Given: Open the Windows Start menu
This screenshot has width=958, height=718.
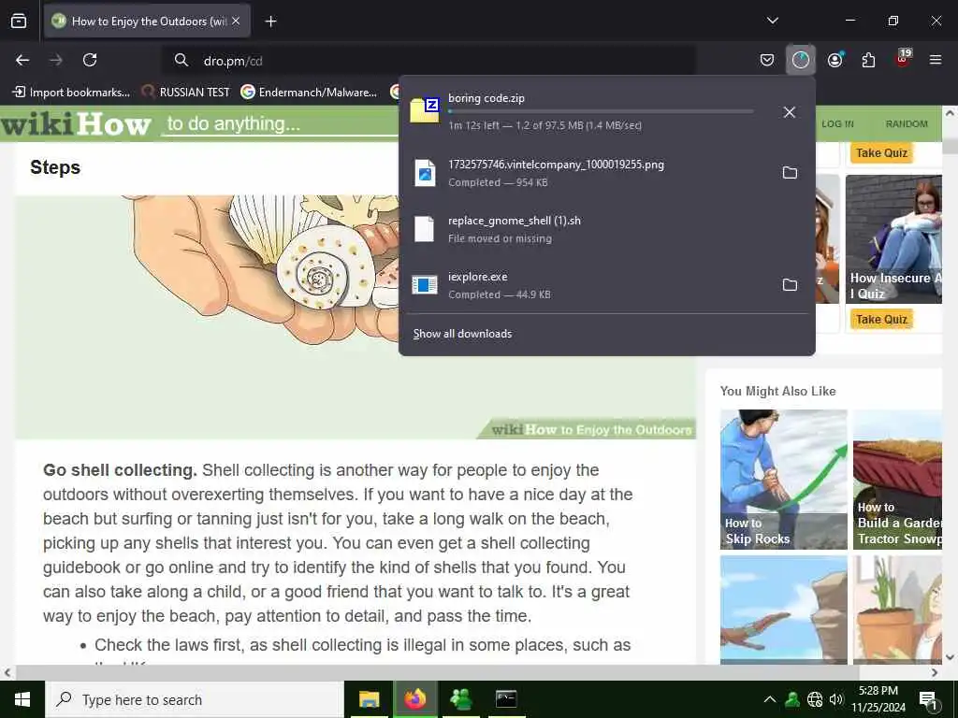Looking at the screenshot, I should (x=22, y=699).
